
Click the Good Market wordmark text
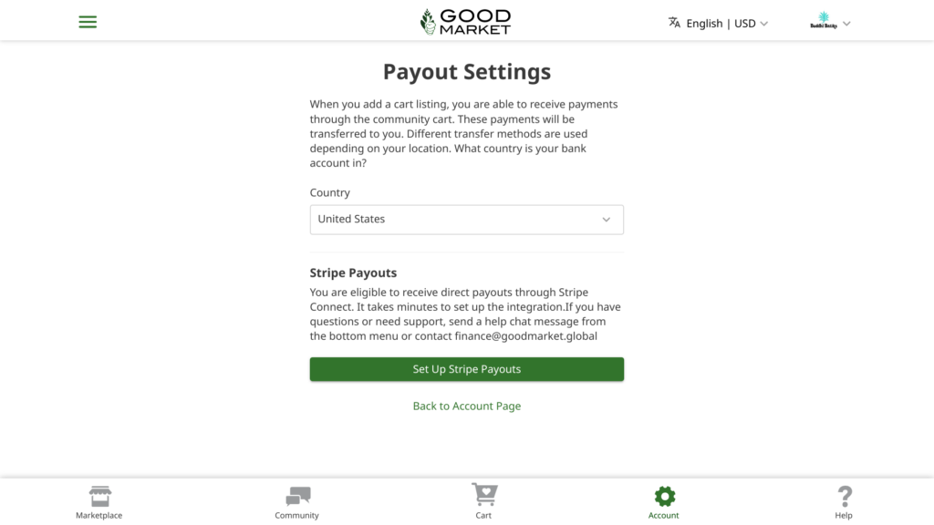[x=475, y=22]
